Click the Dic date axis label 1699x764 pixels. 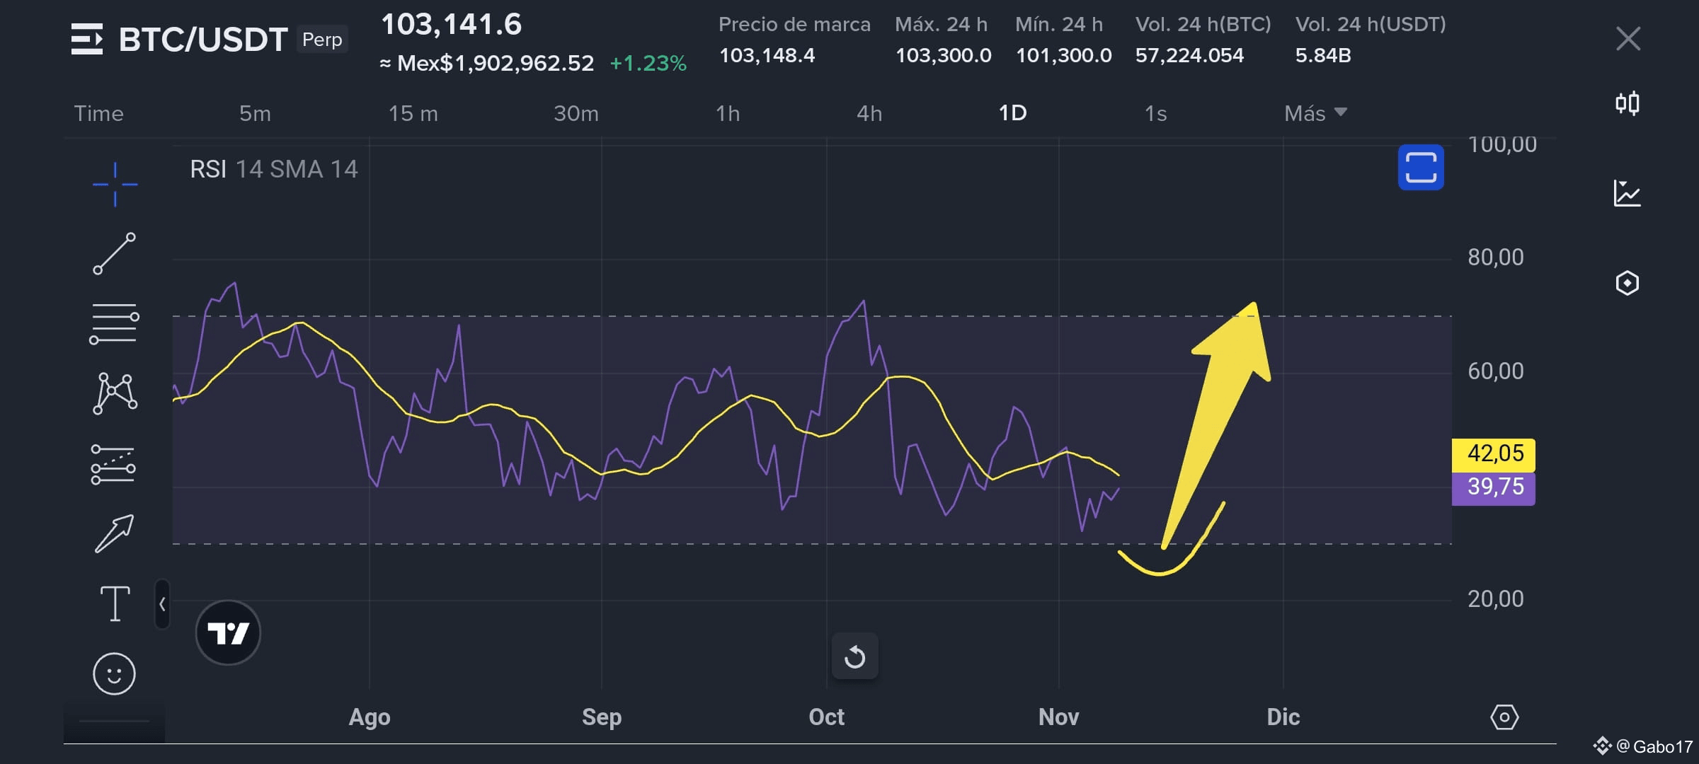(1283, 717)
